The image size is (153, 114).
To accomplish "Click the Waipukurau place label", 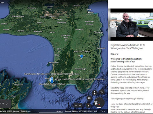I will click(x=89, y=22).
